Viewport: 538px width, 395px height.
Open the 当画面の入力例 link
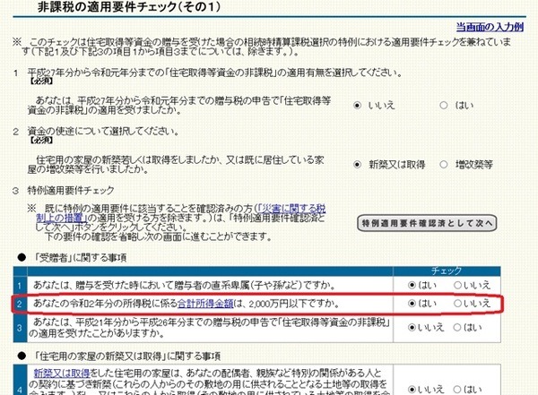(490, 27)
